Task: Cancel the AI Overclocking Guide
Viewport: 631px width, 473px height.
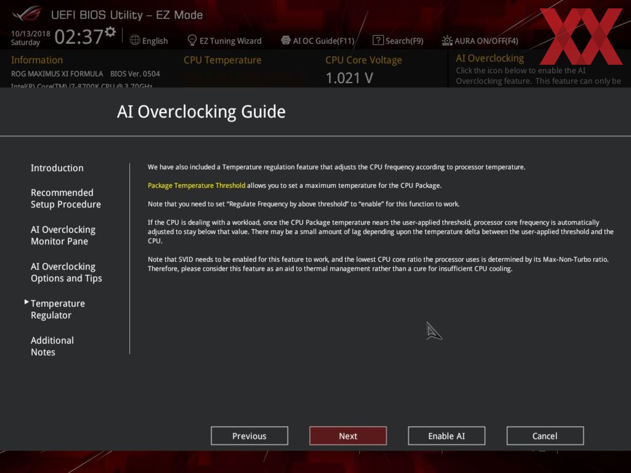Action: [545, 436]
